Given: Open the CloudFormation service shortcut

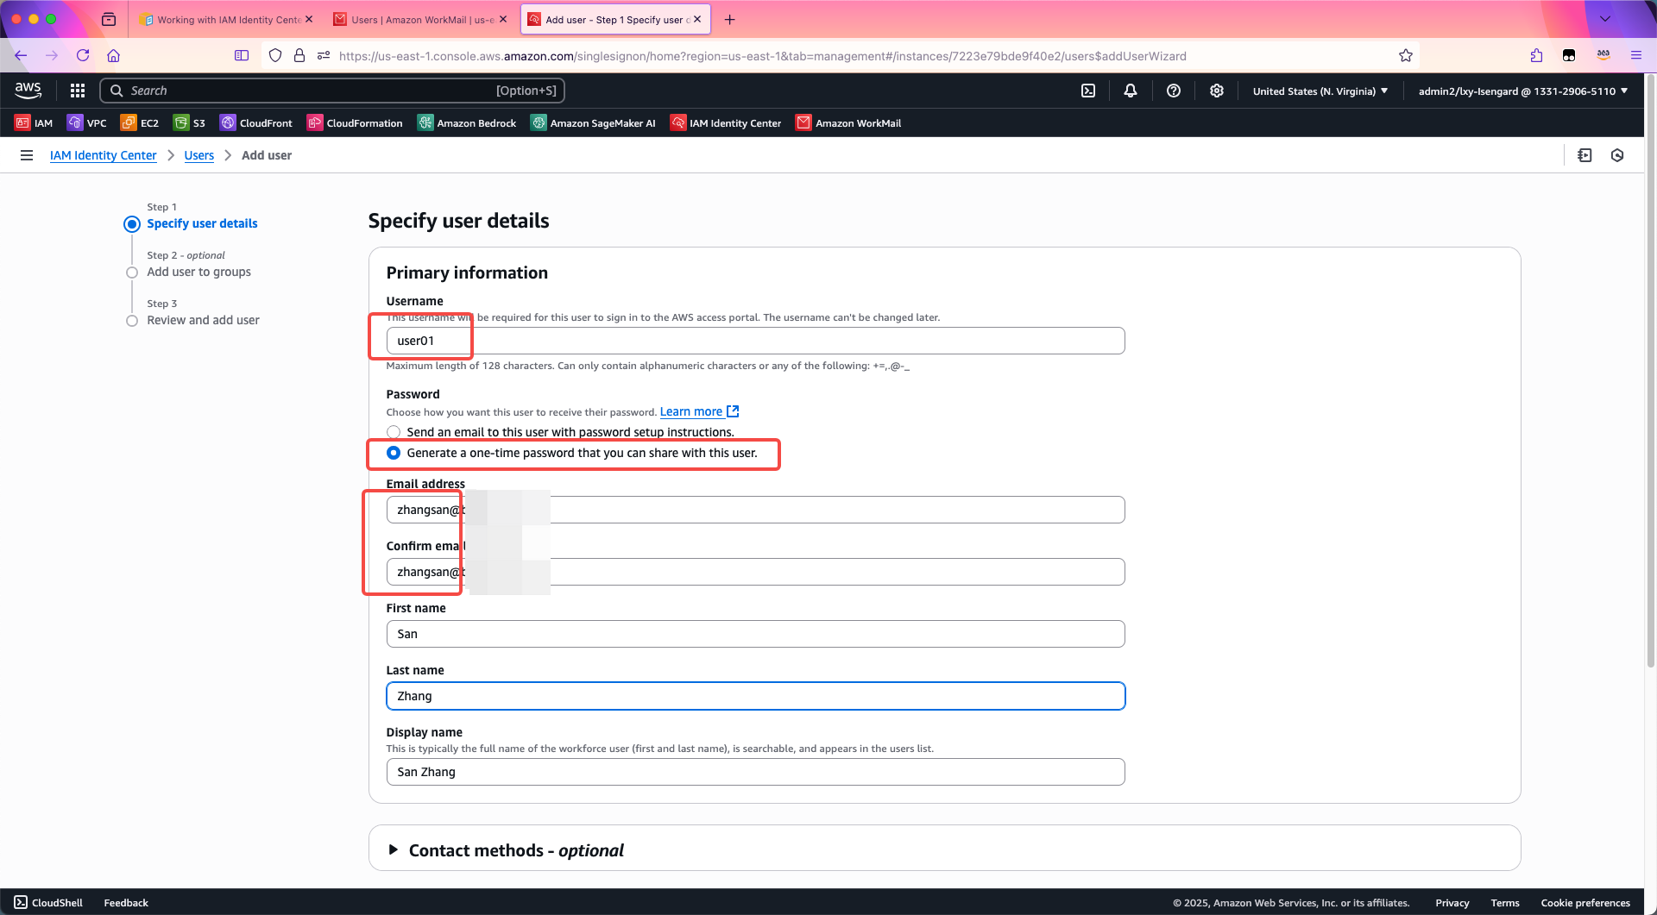Looking at the screenshot, I should tap(355, 122).
